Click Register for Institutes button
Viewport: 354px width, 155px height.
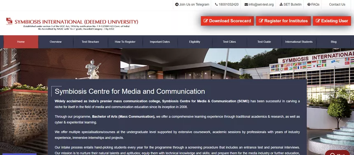[283, 21]
